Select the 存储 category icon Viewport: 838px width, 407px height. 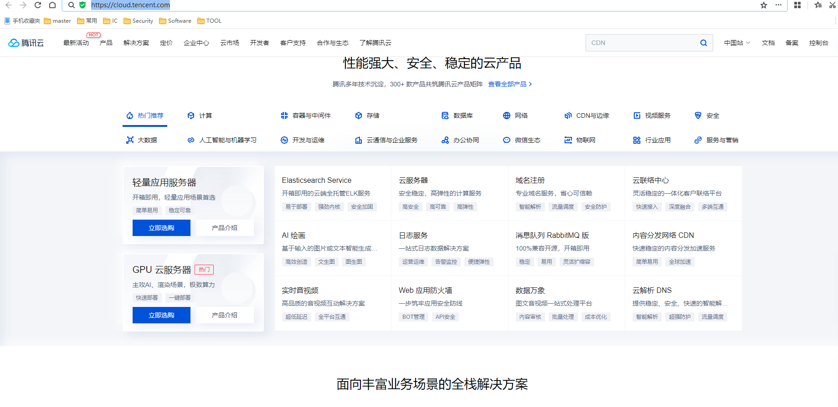point(359,116)
